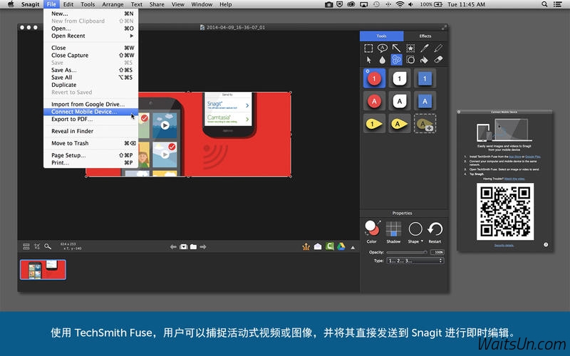Select the Stamp star tool
570x356 pixels.
(410, 48)
